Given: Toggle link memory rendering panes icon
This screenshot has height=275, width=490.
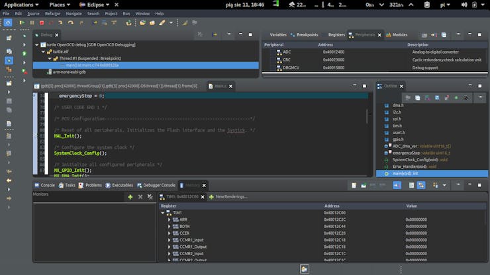Looking at the screenshot, I should [421, 185].
